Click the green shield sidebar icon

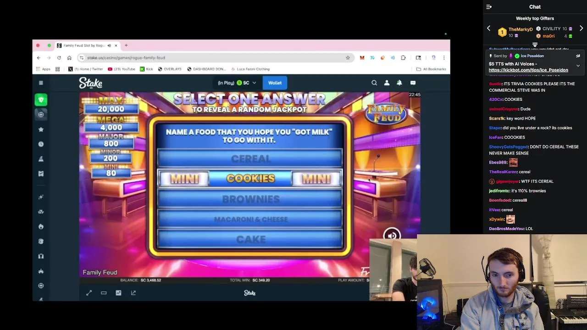(x=41, y=99)
